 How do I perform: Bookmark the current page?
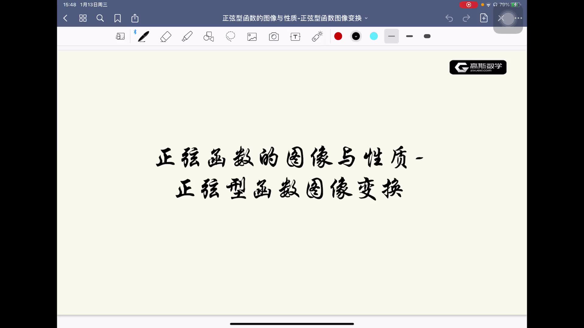[x=117, y=18]
